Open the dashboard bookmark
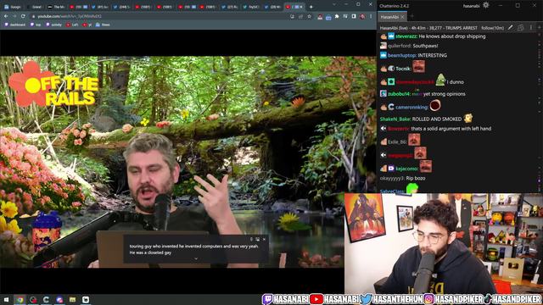 pos(15,25)
